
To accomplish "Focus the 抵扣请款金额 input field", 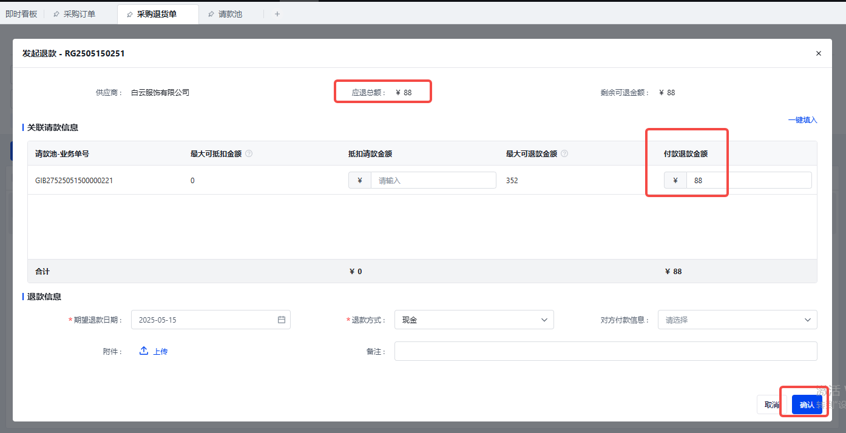I will coord(433,180).
